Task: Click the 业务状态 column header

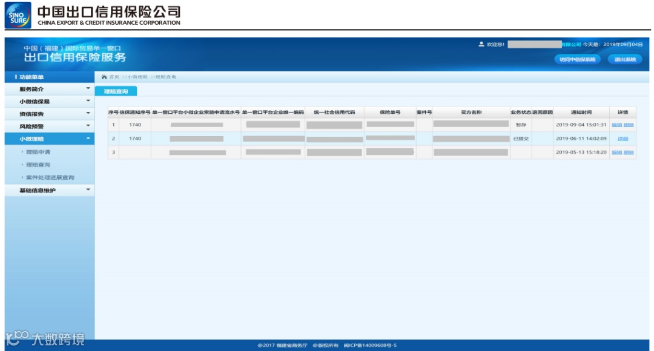Action: point(521,113)
